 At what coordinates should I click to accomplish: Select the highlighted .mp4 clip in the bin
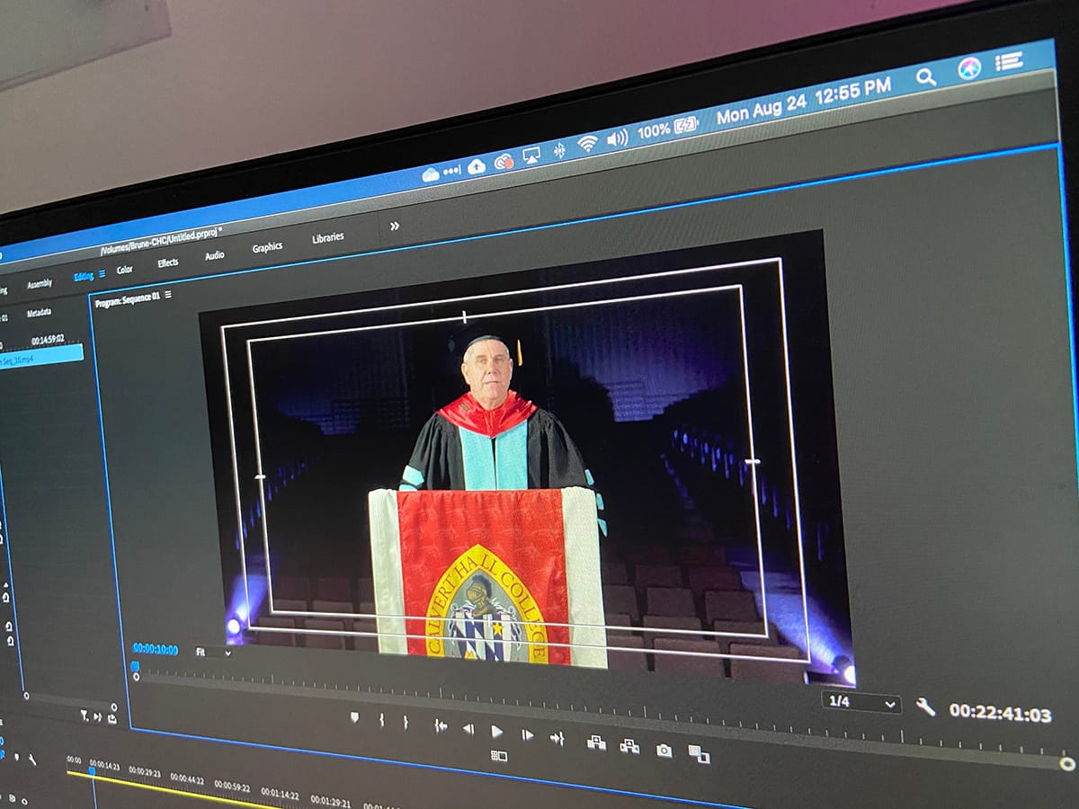41,356
